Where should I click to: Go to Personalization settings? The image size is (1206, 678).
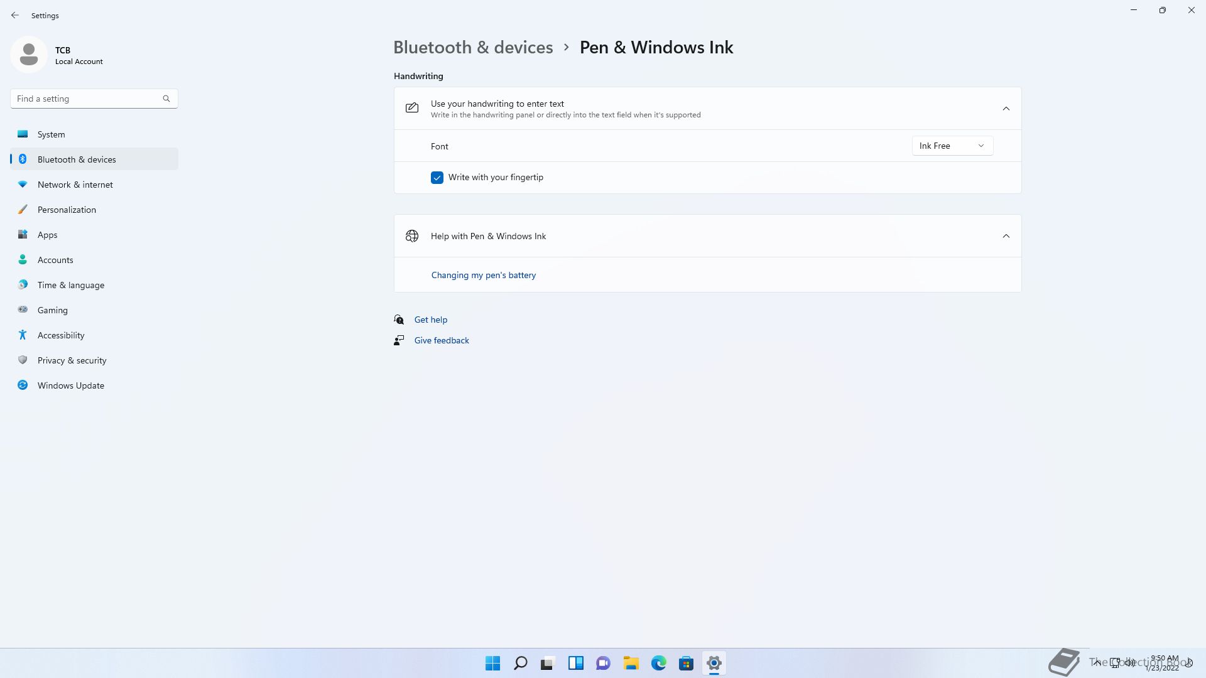click(x=94, y=210)
